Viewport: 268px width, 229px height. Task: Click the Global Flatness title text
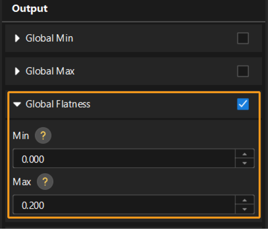[58, 104]
